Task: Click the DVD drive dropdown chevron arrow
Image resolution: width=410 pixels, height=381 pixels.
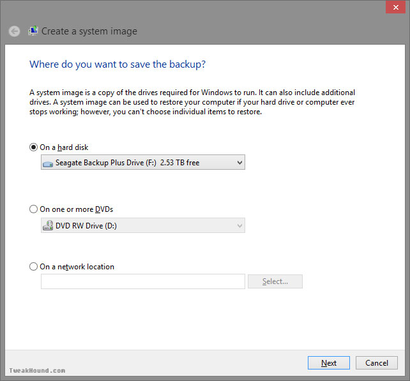Action: [239, 225]
